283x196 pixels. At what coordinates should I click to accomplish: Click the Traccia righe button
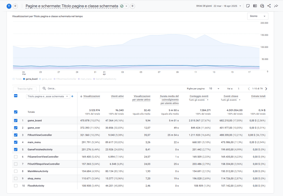(25, 89)
